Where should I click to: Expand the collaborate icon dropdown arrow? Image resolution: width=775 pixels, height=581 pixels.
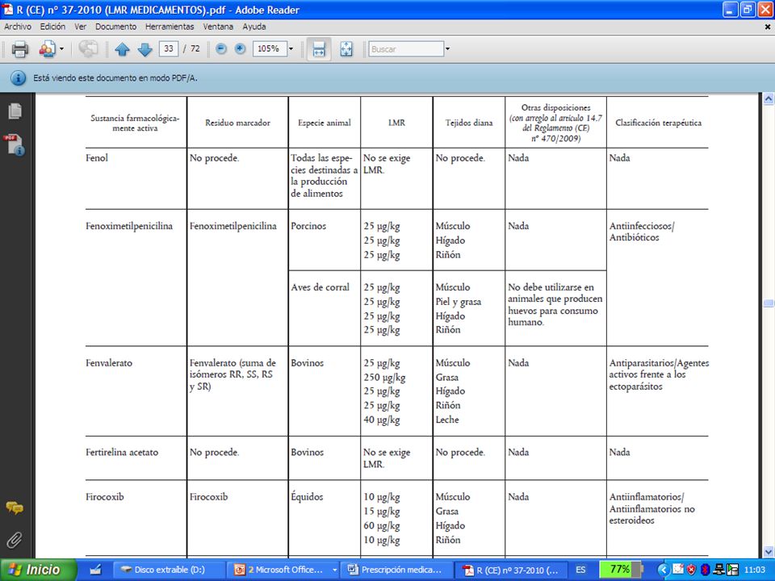tap(61, 49)
